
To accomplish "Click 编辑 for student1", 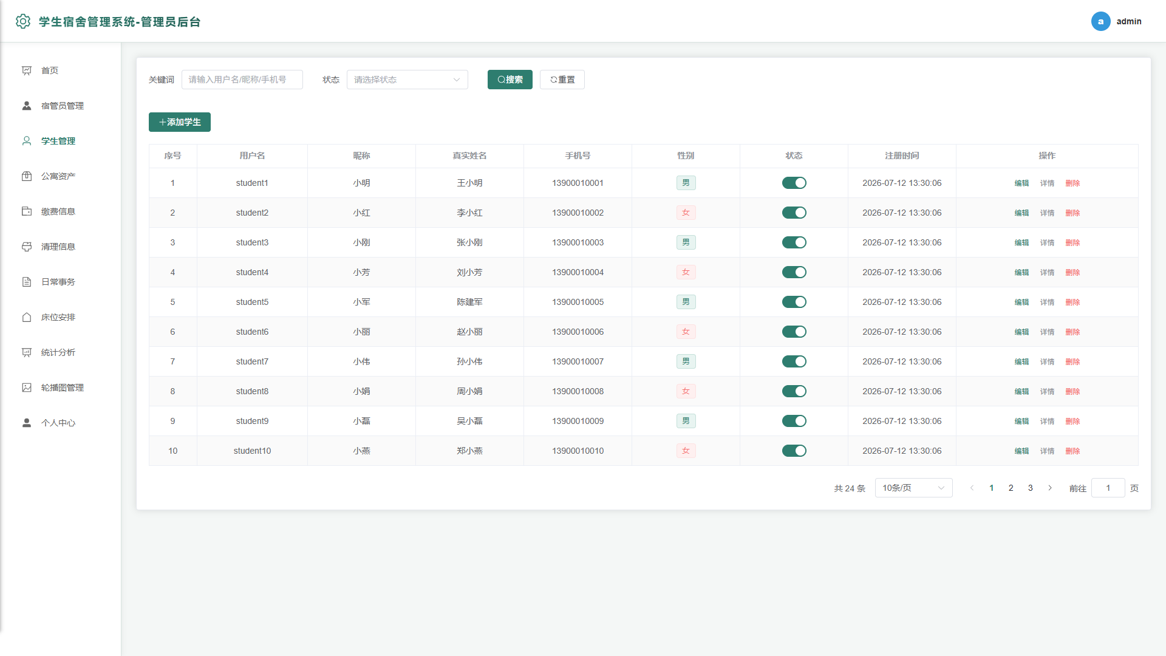I will [1021, 183].
